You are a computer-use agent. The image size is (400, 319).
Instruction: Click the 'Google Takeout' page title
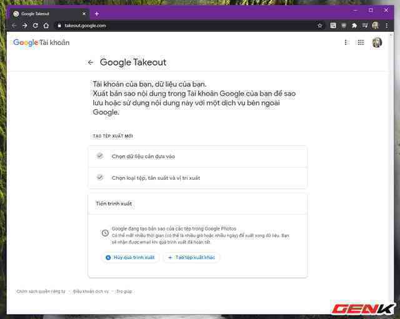(x=133, y=62)
